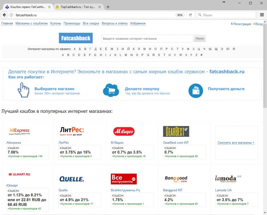Open the М.Видео store logo
This screenshot has width=267, height=215.
124,131
